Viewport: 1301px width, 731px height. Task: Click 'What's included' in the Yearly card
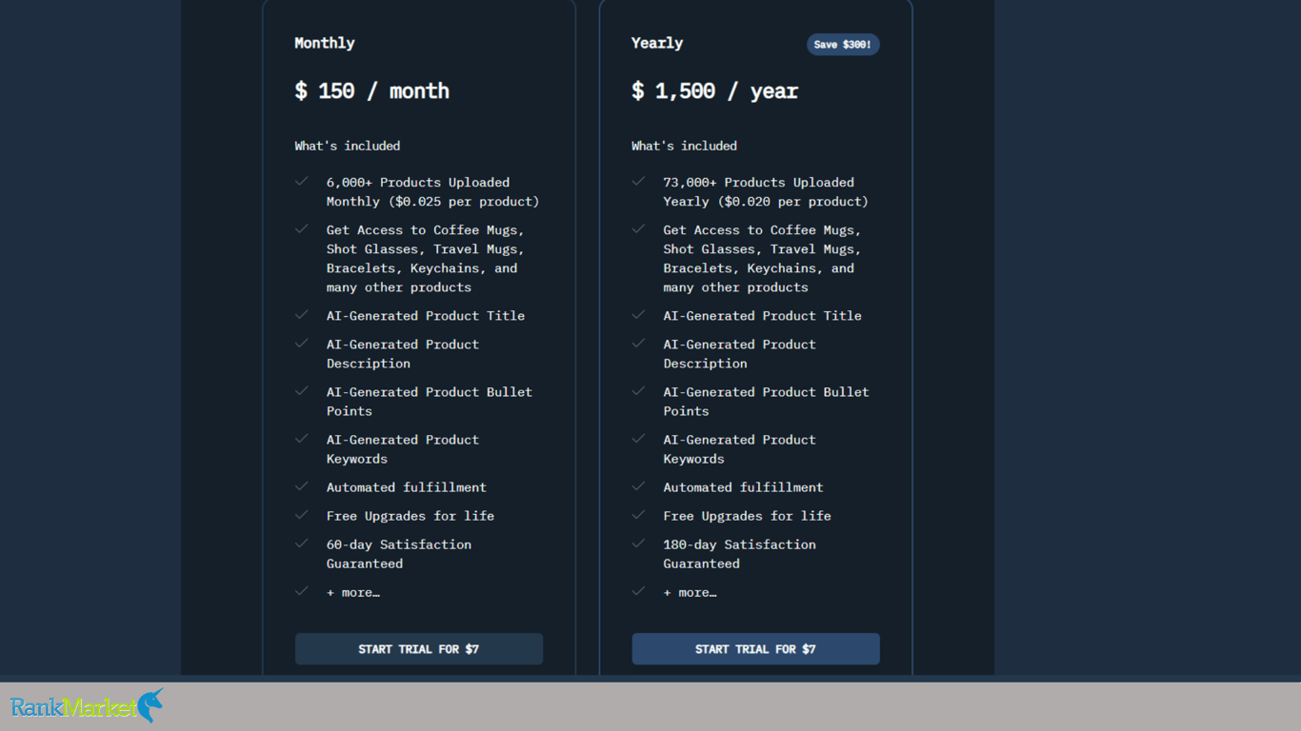pyautogui.click(x=684, y=146)
